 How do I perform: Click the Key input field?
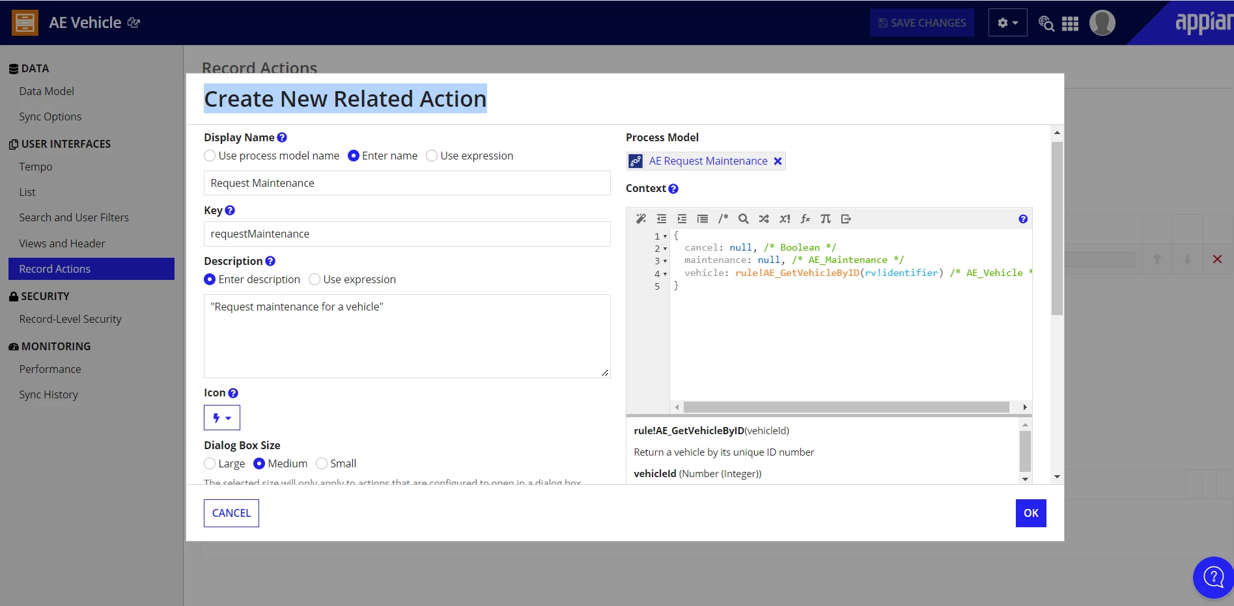[407, 234]
